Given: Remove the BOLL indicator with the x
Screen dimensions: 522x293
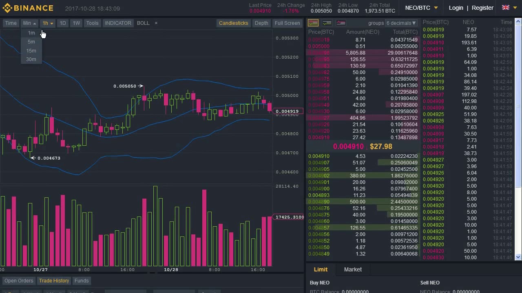Looking at the screenshot, I should tap(156, 23).
